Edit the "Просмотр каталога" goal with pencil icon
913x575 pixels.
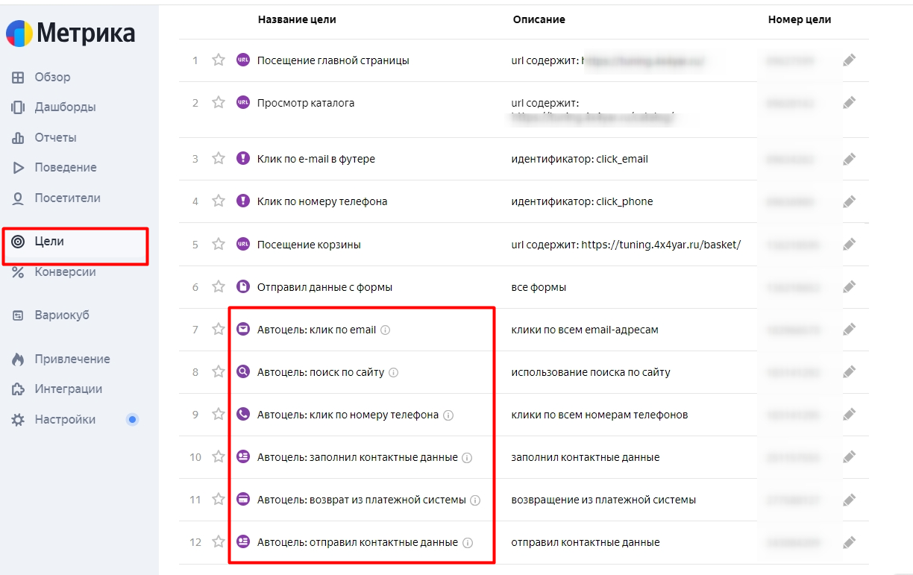pyautogui.click(x=849, y=103)
